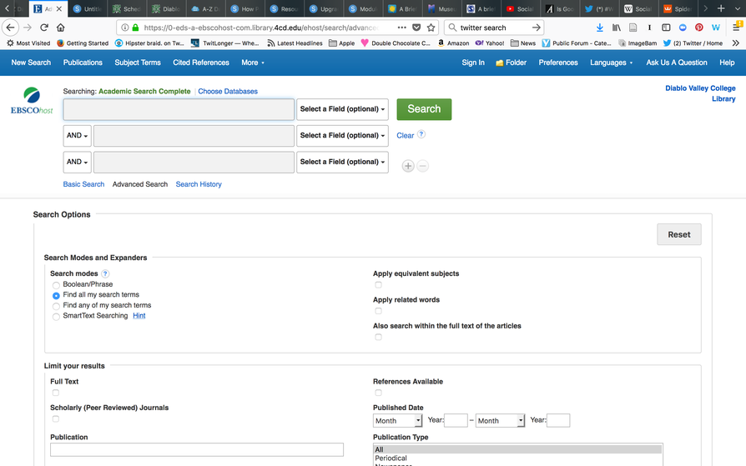This screenshot has width=746, height=466.
Task: Open a new browser tab with plus
Action: [721, 8]
